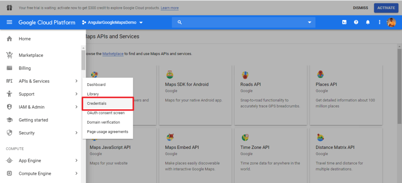Expand the Compute Engine submenu arrow
This screenshot has width=402, height=183.
tap(76, 174)
